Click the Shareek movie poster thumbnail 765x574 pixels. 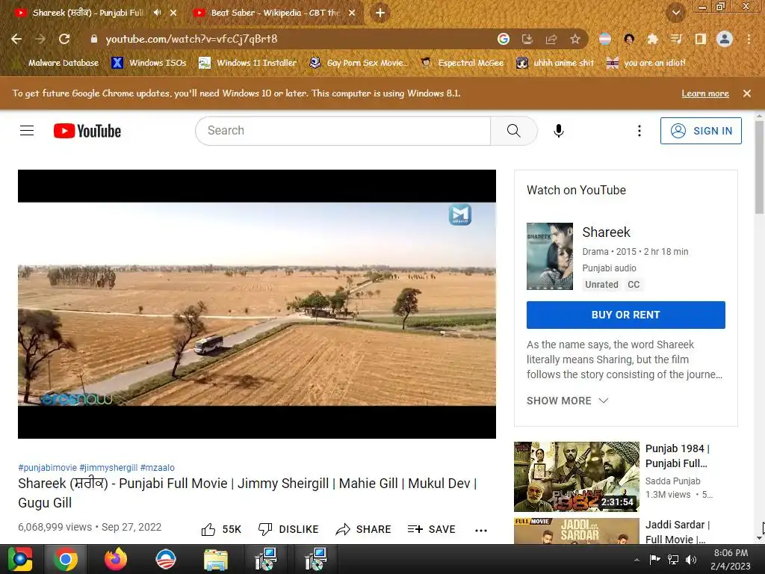coord(550,256)
